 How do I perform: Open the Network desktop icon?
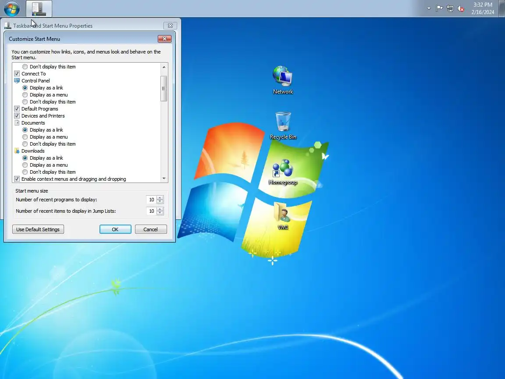point(283,80)
